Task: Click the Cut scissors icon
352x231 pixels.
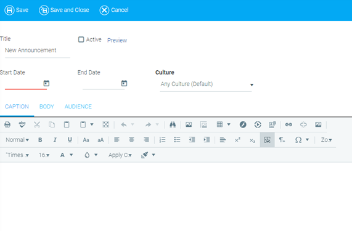Action: 37,124
